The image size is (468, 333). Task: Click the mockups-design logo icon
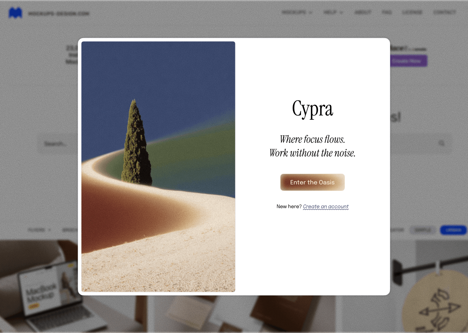click(15, 13)
